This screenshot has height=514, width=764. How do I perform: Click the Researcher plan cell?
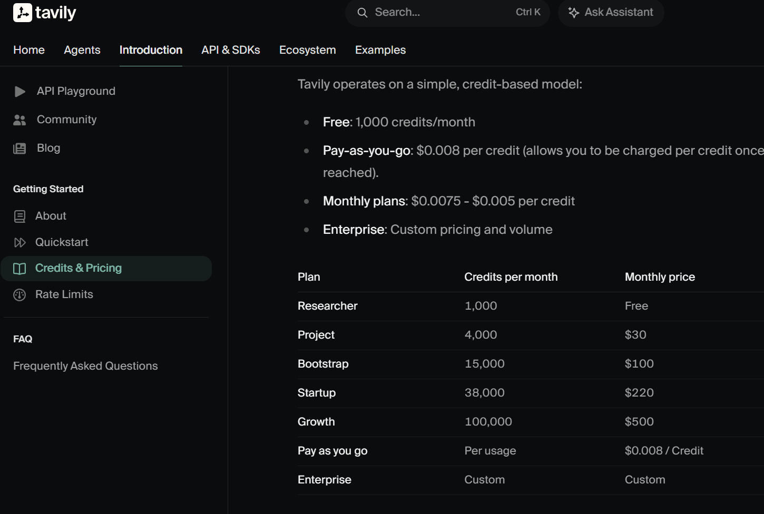(328, 306)
